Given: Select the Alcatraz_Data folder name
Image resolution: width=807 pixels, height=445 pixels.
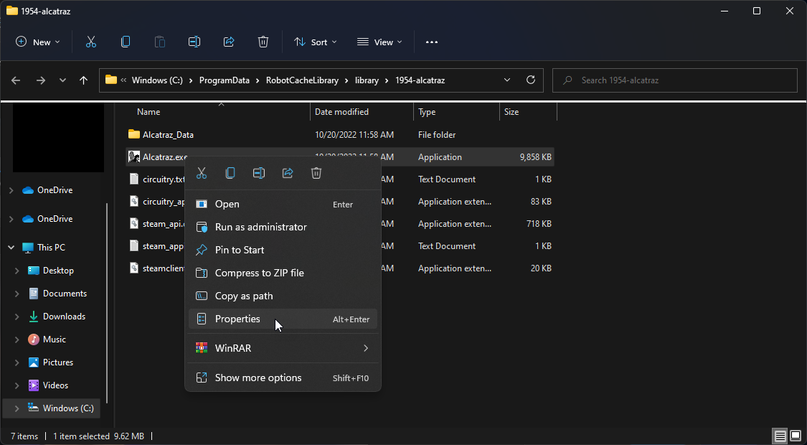Looking at the screenshot, I should [x=168, y=135].
